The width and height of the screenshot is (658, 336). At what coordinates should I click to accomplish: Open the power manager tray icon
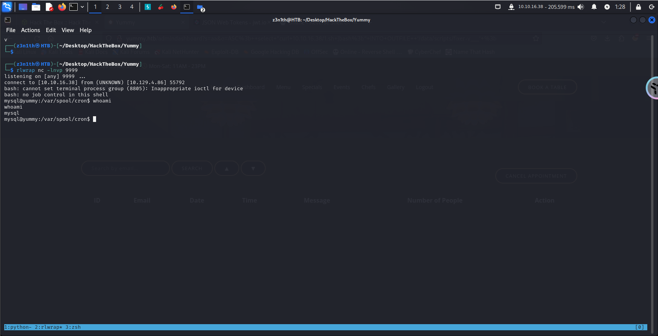[607, 7]
